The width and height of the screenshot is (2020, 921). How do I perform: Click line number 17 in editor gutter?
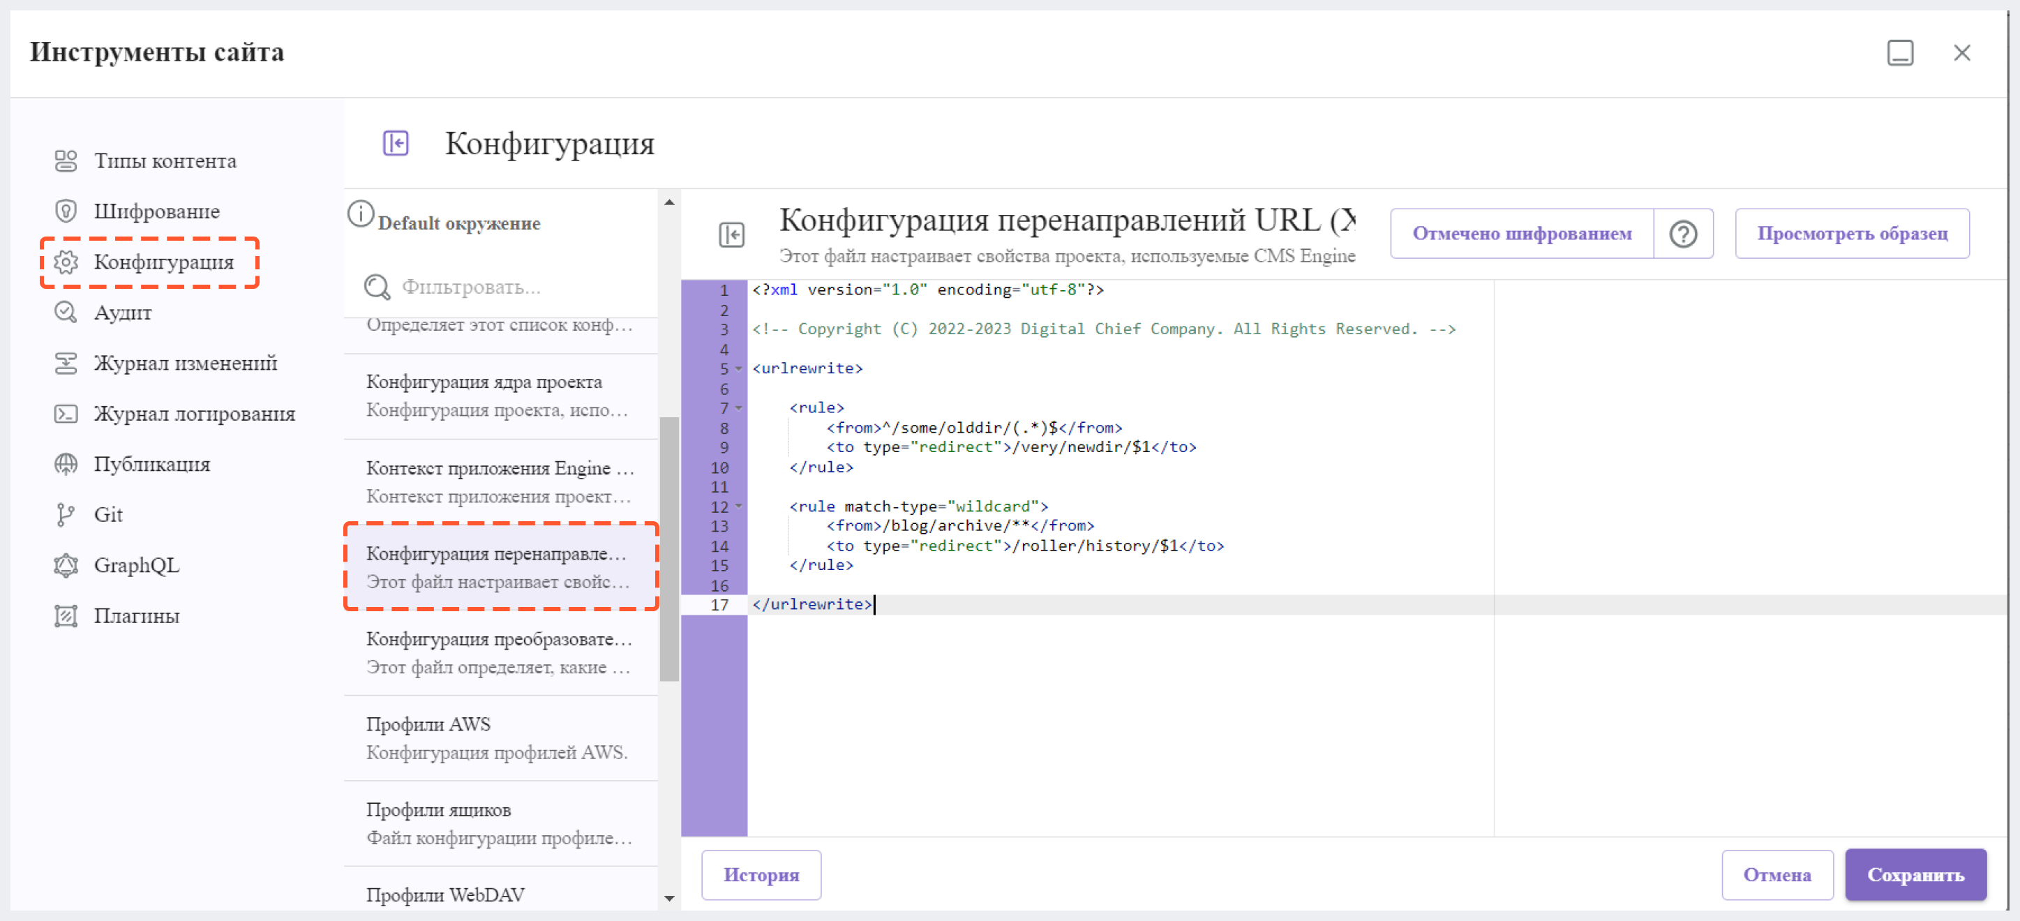(720, 604)
